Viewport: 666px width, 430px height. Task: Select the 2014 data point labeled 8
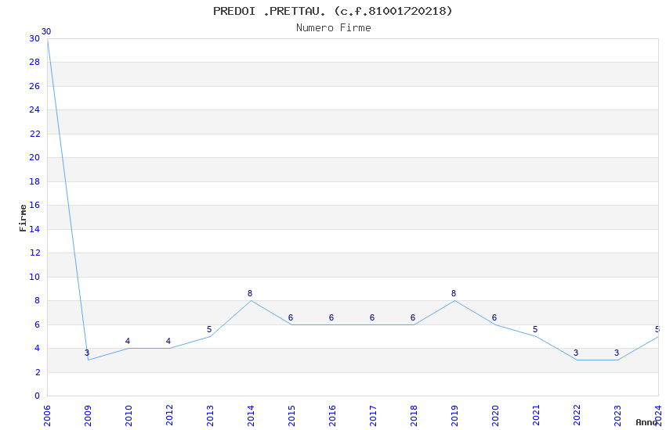coord(251,300)
